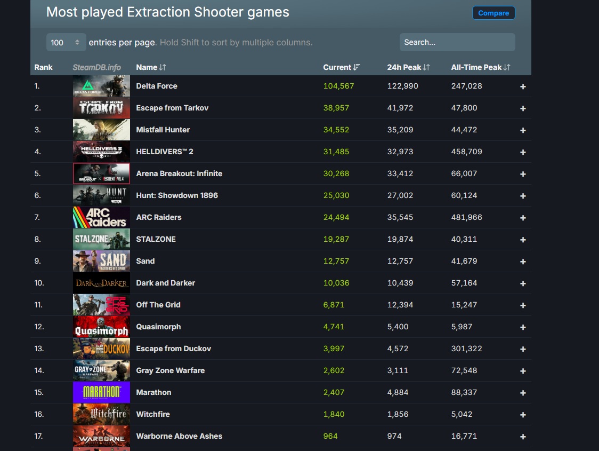Screen dimensions: 599x451
Task: Sort by 24h Peak column
Action: (x=408, y=67)
